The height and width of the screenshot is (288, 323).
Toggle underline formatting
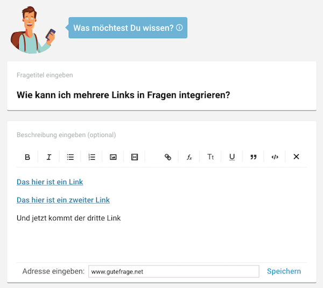tap(232, 157)
